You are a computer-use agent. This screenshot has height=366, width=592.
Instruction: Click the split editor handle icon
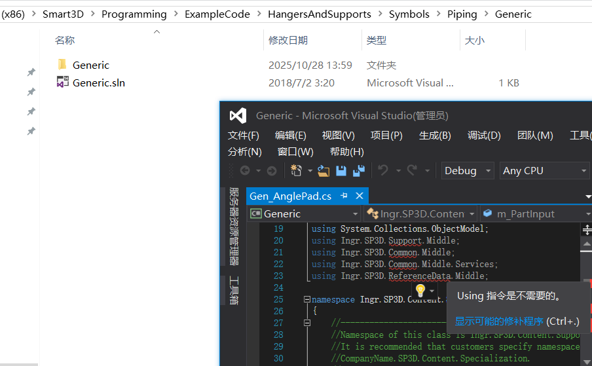(587, 229)
